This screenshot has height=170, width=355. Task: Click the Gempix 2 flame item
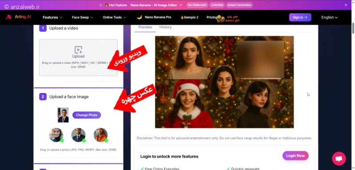click(x=189, y=17)
